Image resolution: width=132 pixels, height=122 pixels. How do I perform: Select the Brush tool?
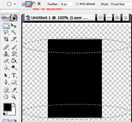tap(14, 47)
